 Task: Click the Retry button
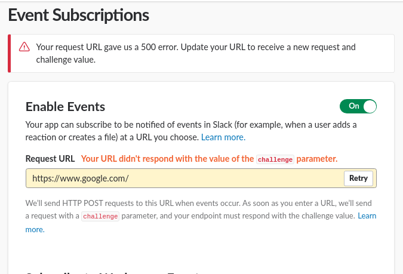click(x=358, y=178)
